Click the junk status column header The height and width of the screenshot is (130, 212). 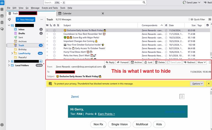(x=166, y=25)
